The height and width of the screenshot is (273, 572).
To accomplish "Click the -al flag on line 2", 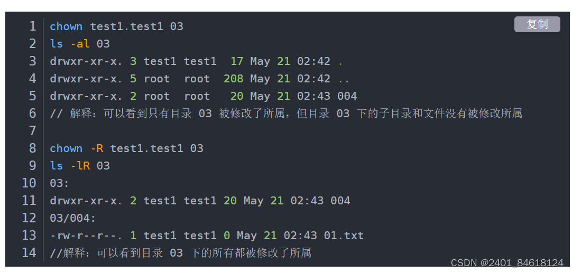I will (x=79, y=44).
